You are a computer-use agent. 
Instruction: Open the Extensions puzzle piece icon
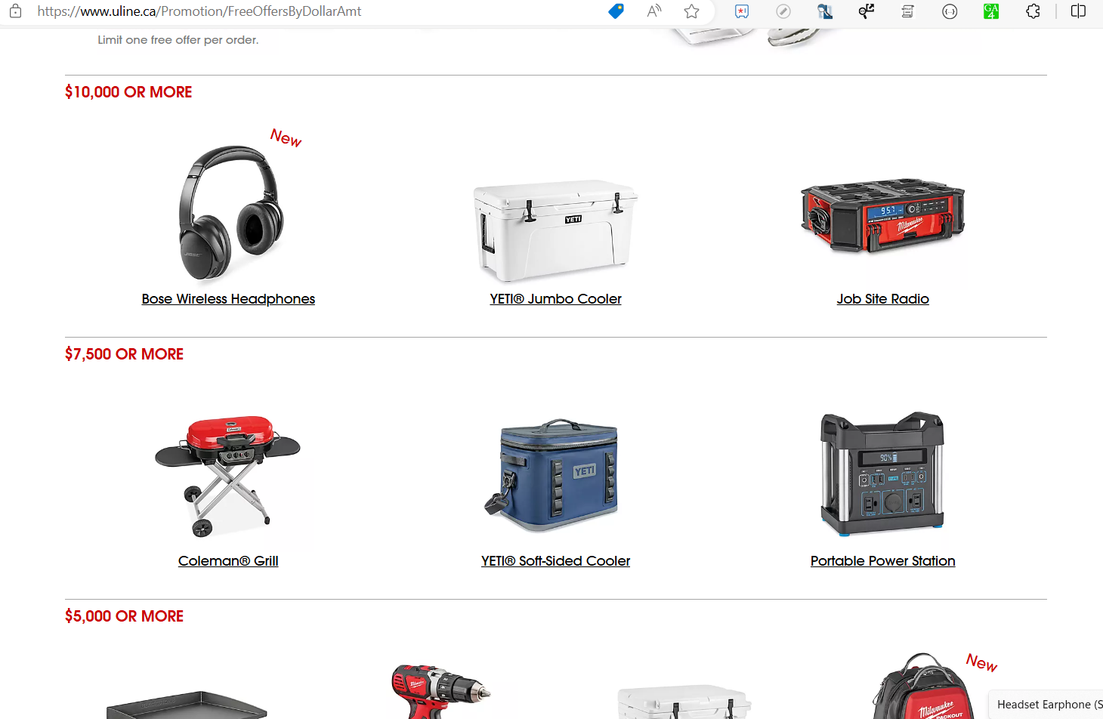coord(1033,11)
